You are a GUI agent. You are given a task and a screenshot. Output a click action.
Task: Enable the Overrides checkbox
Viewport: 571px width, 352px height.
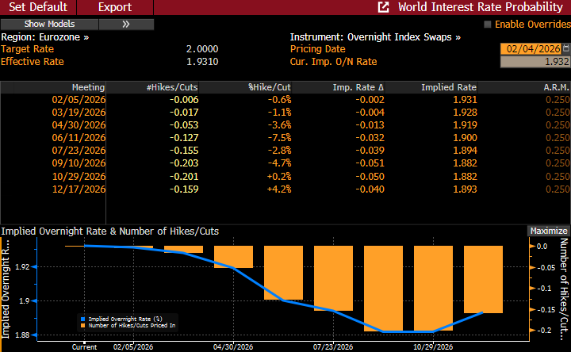488,25
